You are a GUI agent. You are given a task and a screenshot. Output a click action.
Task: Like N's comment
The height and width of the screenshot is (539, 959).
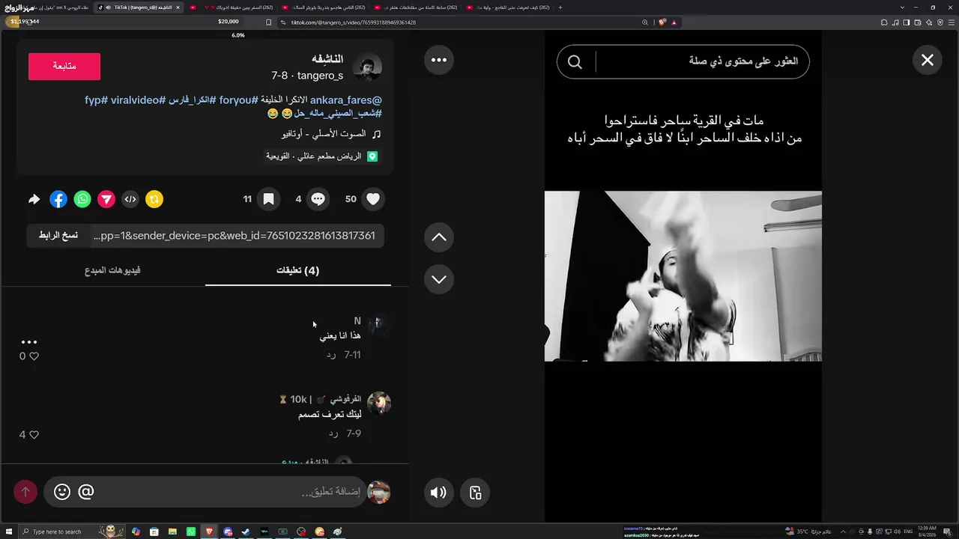33,356
